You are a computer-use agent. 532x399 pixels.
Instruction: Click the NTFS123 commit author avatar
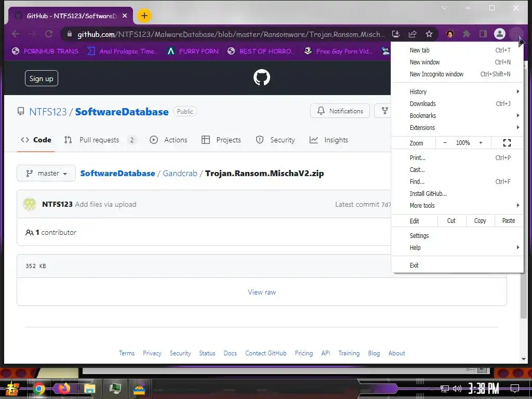pos(30,204)
